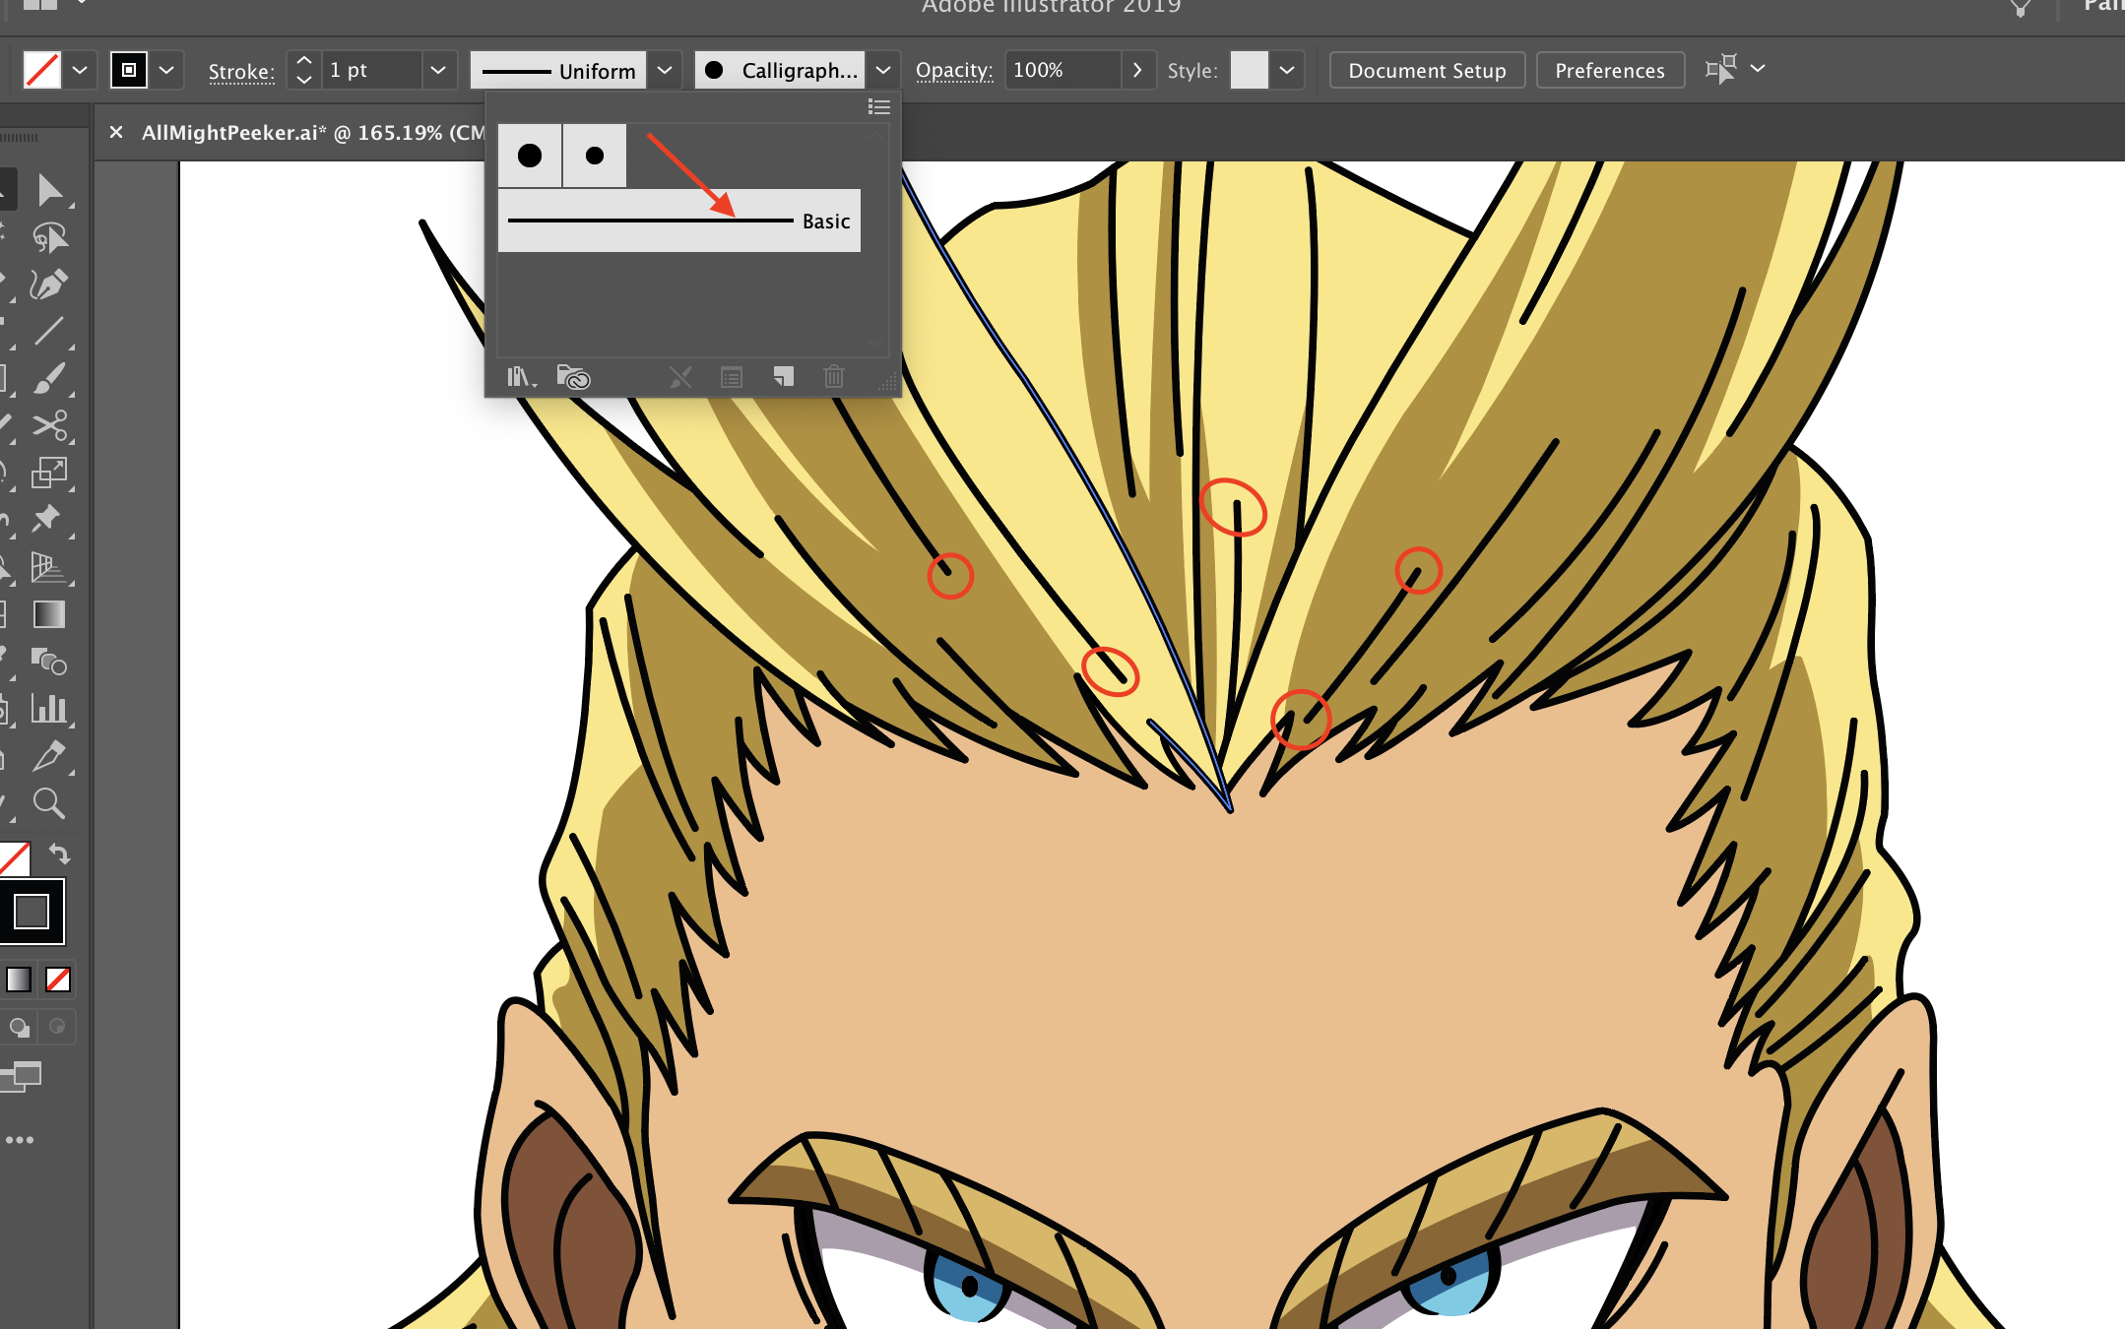This screenshot has width=2125, height=1329.
Task: Open the Opacity panel link
Action: 954,71
